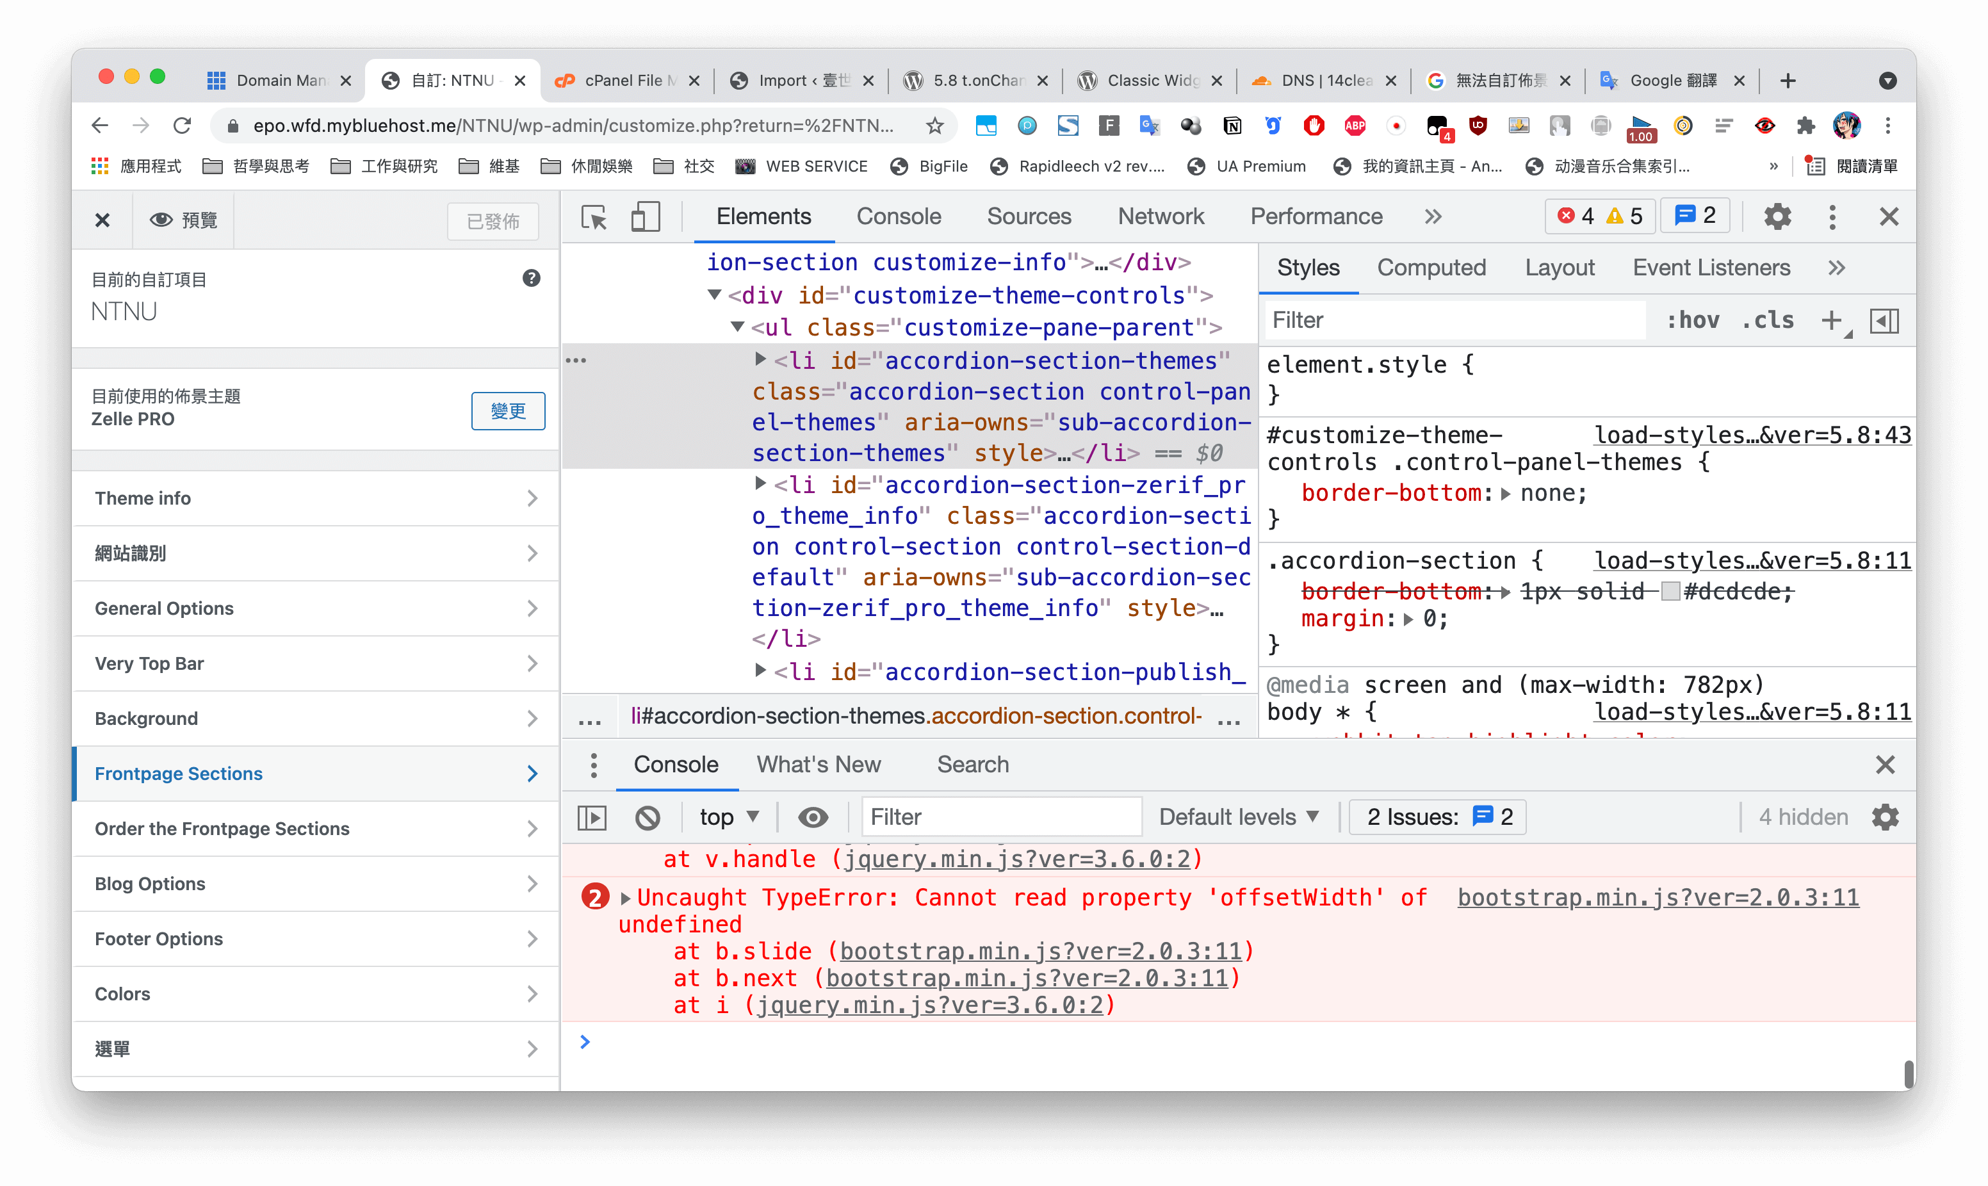Viewport: 1988px width, 1186px height.
Task: Click the 已發佈 published button
Action: [x=493, y=222]
